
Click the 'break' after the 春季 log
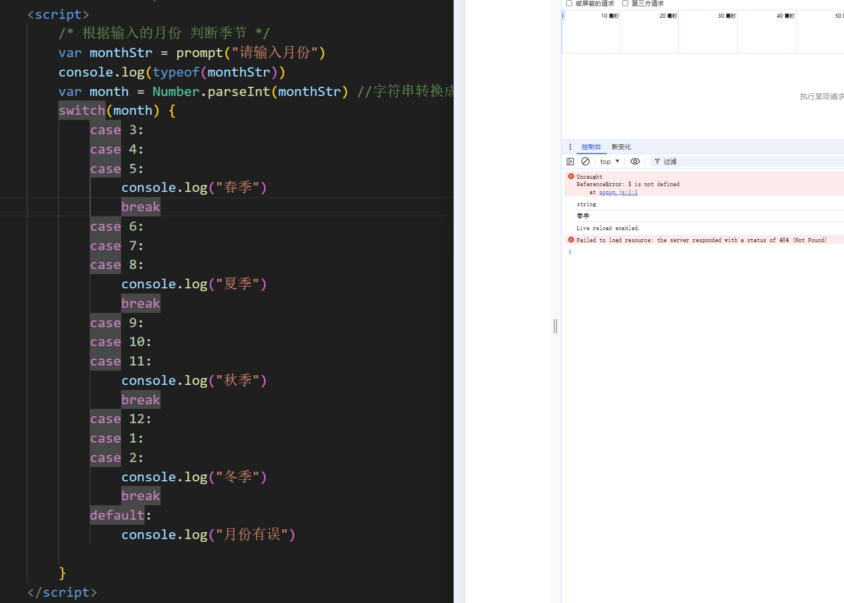(141, 207)
